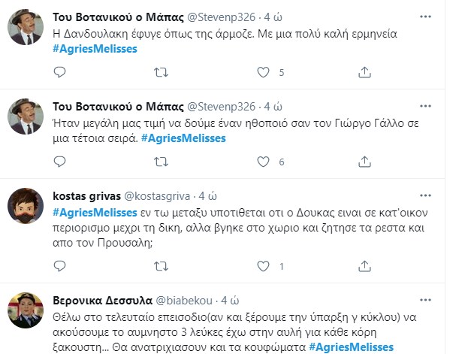
Task: Share kostas grivas's tweet
Action: 364,267
